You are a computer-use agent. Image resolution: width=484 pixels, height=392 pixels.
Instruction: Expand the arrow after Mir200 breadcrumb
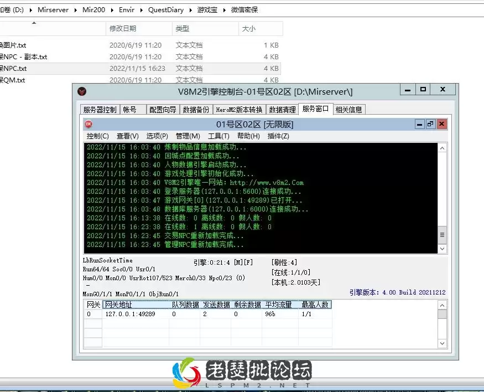[x=112, y=10]
